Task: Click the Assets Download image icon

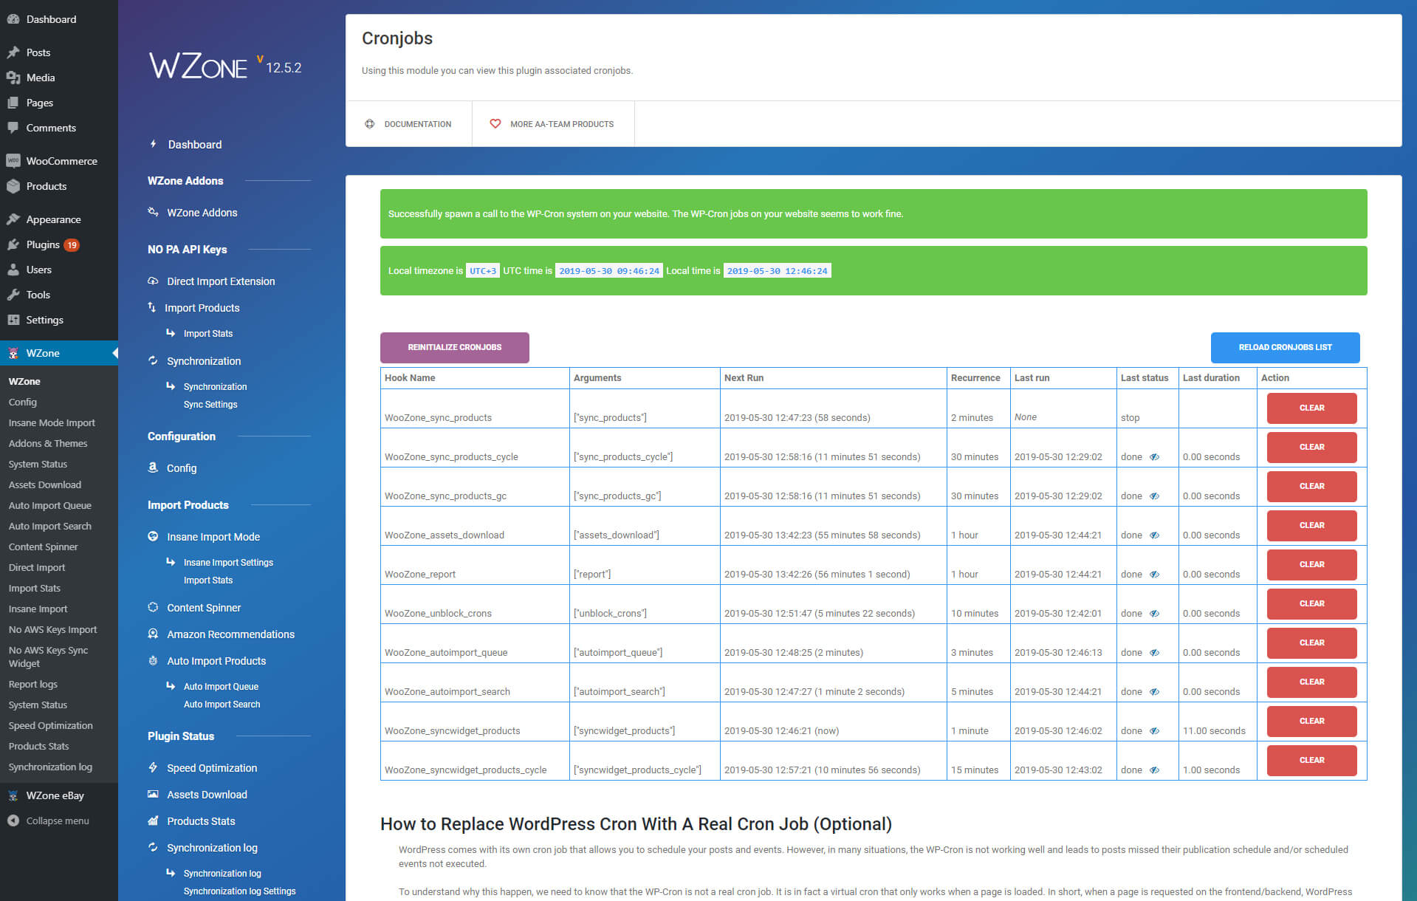Action: (x=153, y=794)
